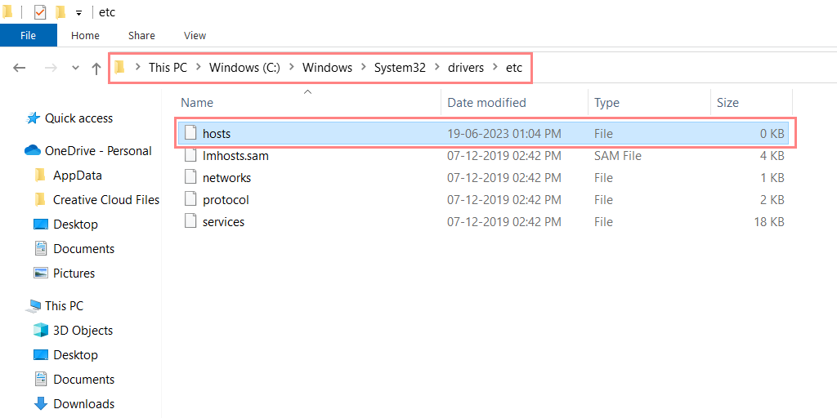Click the Back navigation arrow

click(x=20, y=68)
